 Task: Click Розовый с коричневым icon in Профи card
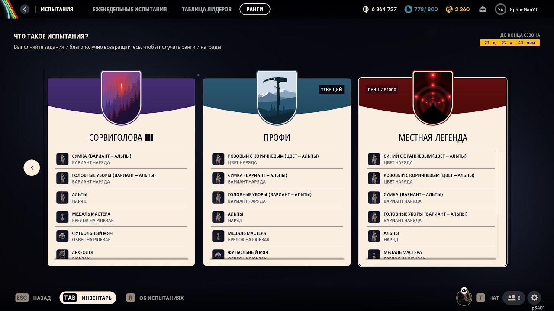(218, 159)
